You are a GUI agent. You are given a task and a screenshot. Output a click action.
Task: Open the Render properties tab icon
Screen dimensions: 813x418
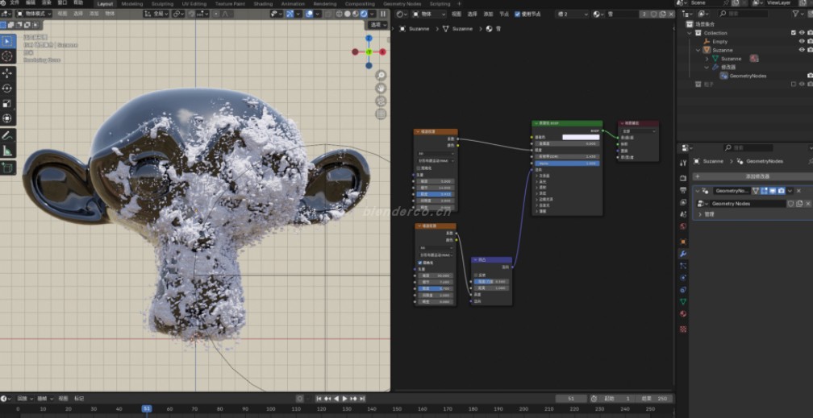(683, 178)
